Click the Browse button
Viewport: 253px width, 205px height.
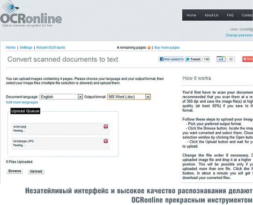(15, 171)
